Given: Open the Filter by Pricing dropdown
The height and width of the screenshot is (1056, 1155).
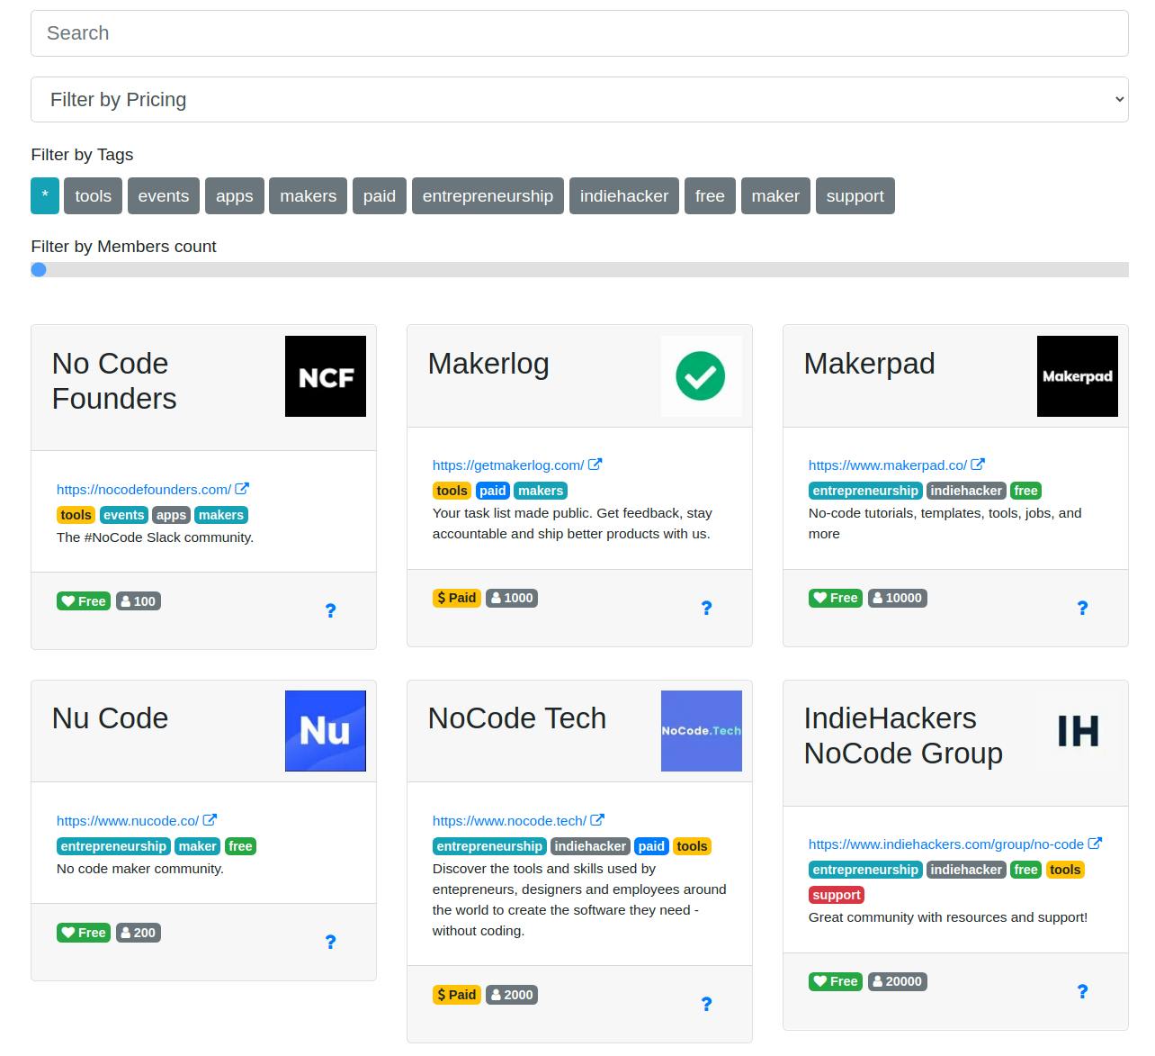Looking at the screenshot, I should [x=579, y=99].
